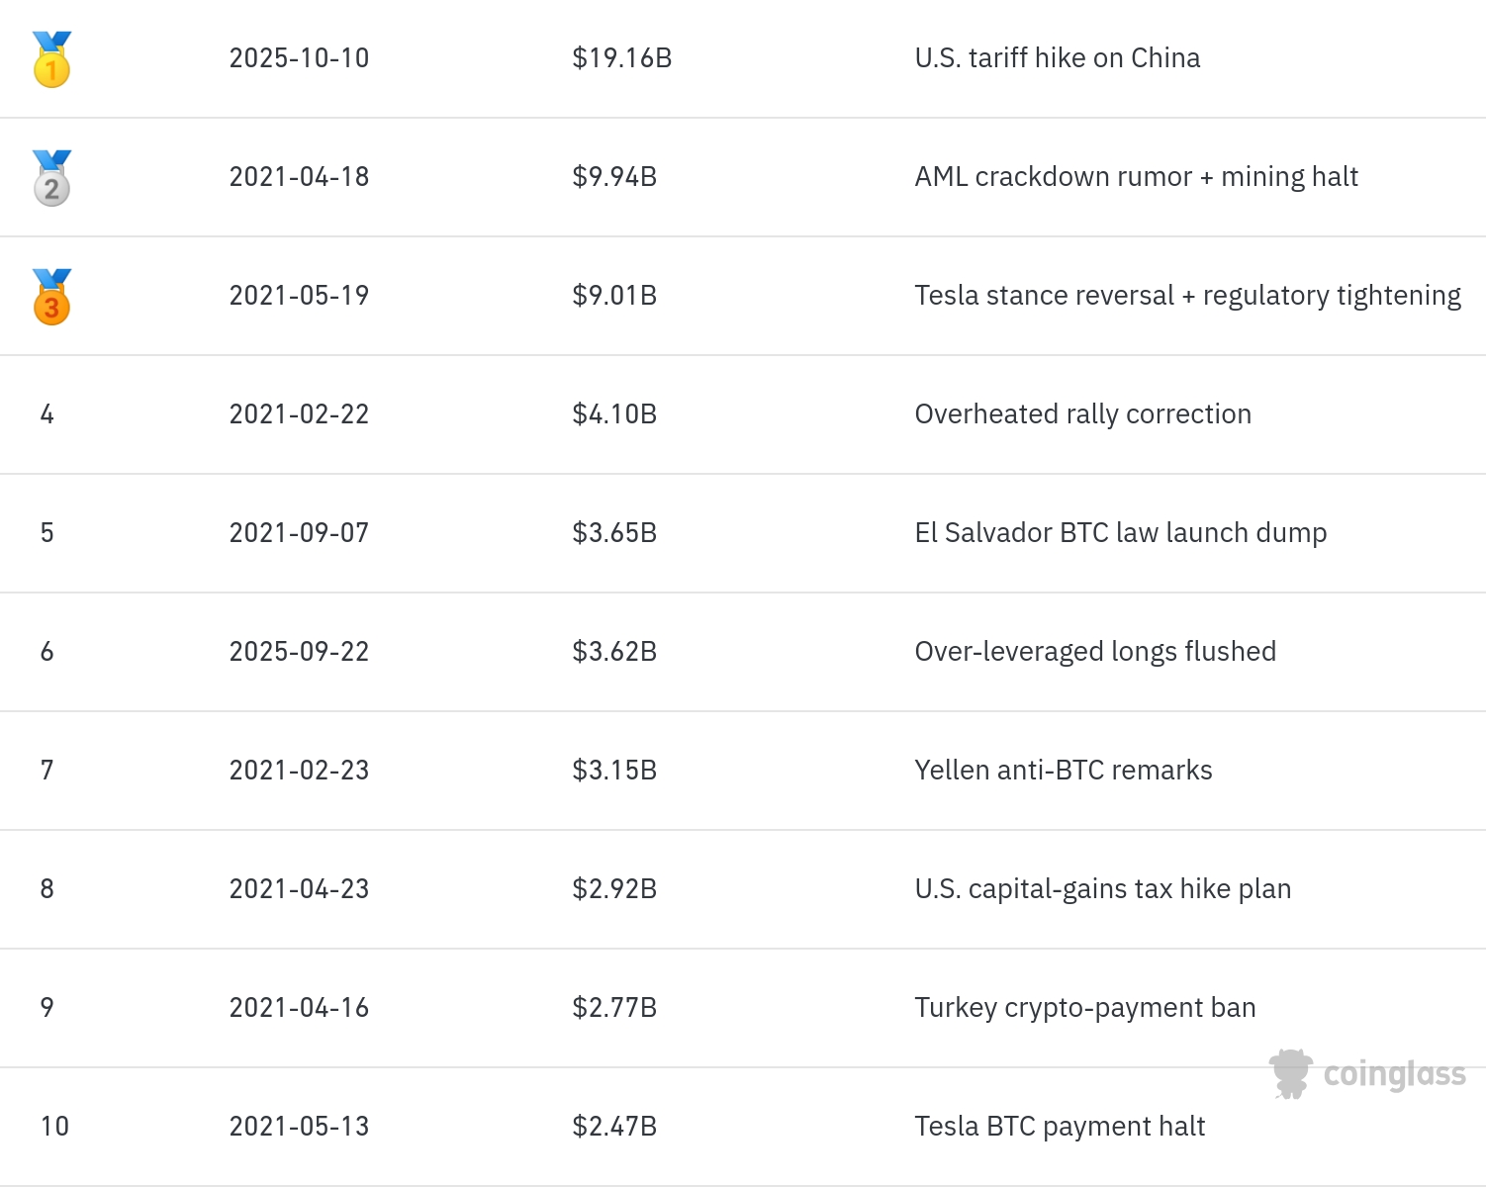Select rank number 4 row
The image size is (1486, 1187).
click(46, 414)
